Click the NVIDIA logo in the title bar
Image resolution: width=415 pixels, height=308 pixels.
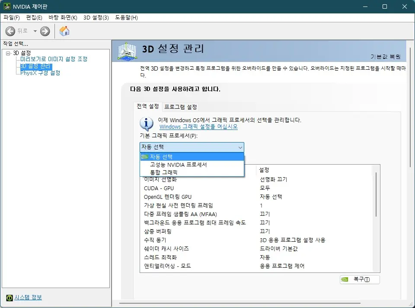click(x=7, y=6)
